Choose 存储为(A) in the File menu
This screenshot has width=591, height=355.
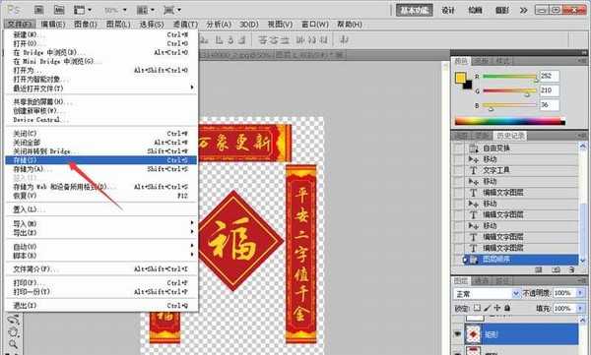pos(101,169)
